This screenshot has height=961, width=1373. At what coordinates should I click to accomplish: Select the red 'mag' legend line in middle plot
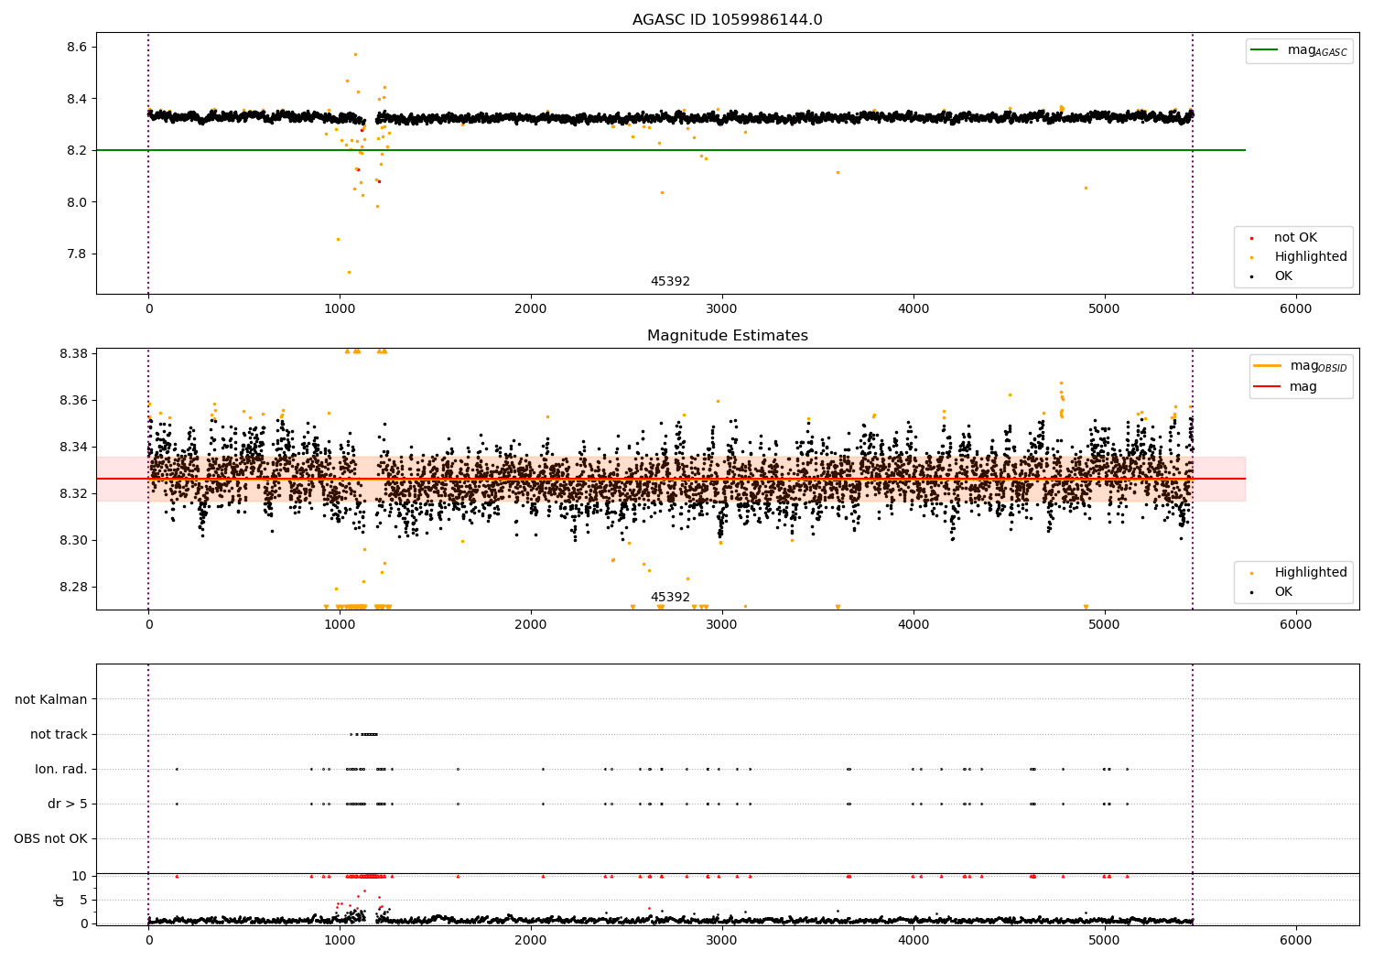tap(1268, 387)
